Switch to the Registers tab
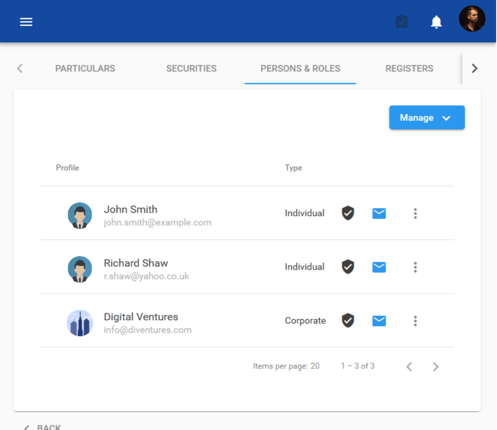Screen dimensions: 497x430 409,68
